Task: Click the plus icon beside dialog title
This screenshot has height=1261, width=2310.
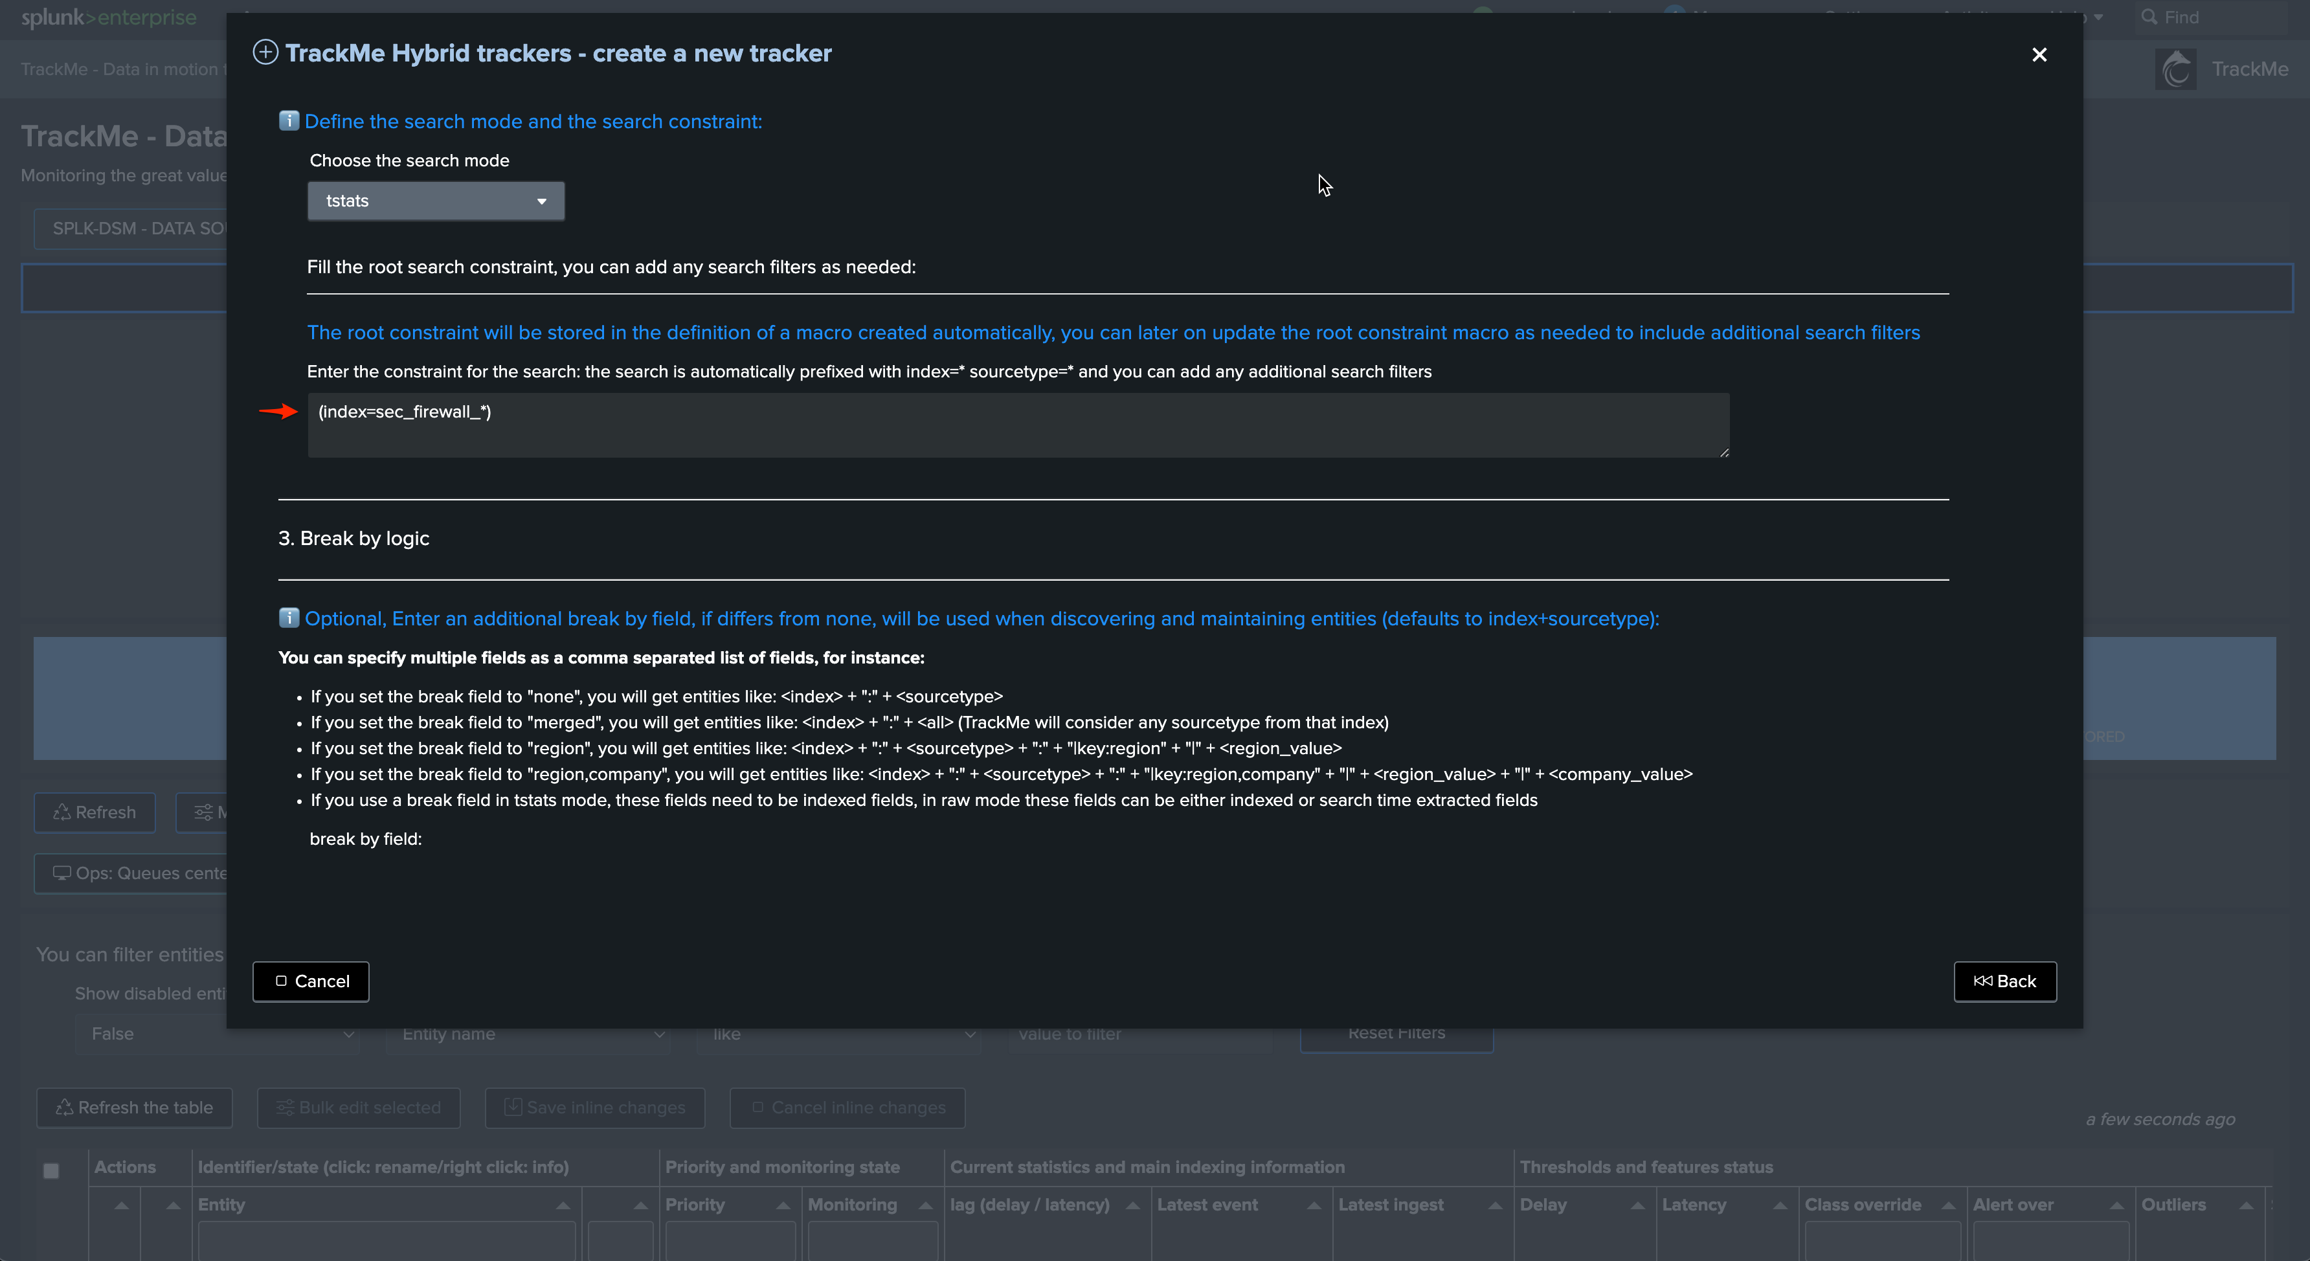Action: pos(265,52)
